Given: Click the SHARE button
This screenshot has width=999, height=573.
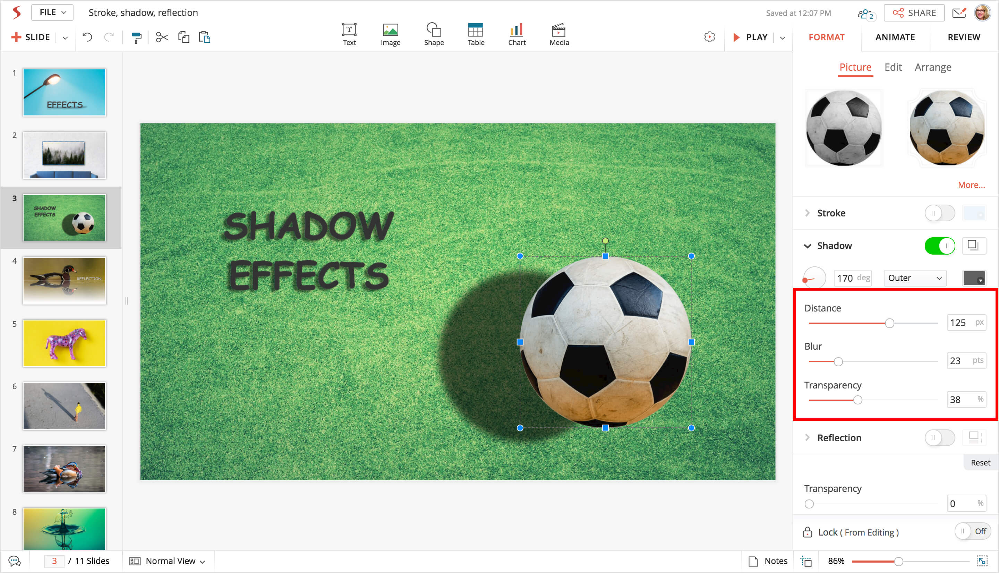Looking at the screenshot, I should [914, 13].
